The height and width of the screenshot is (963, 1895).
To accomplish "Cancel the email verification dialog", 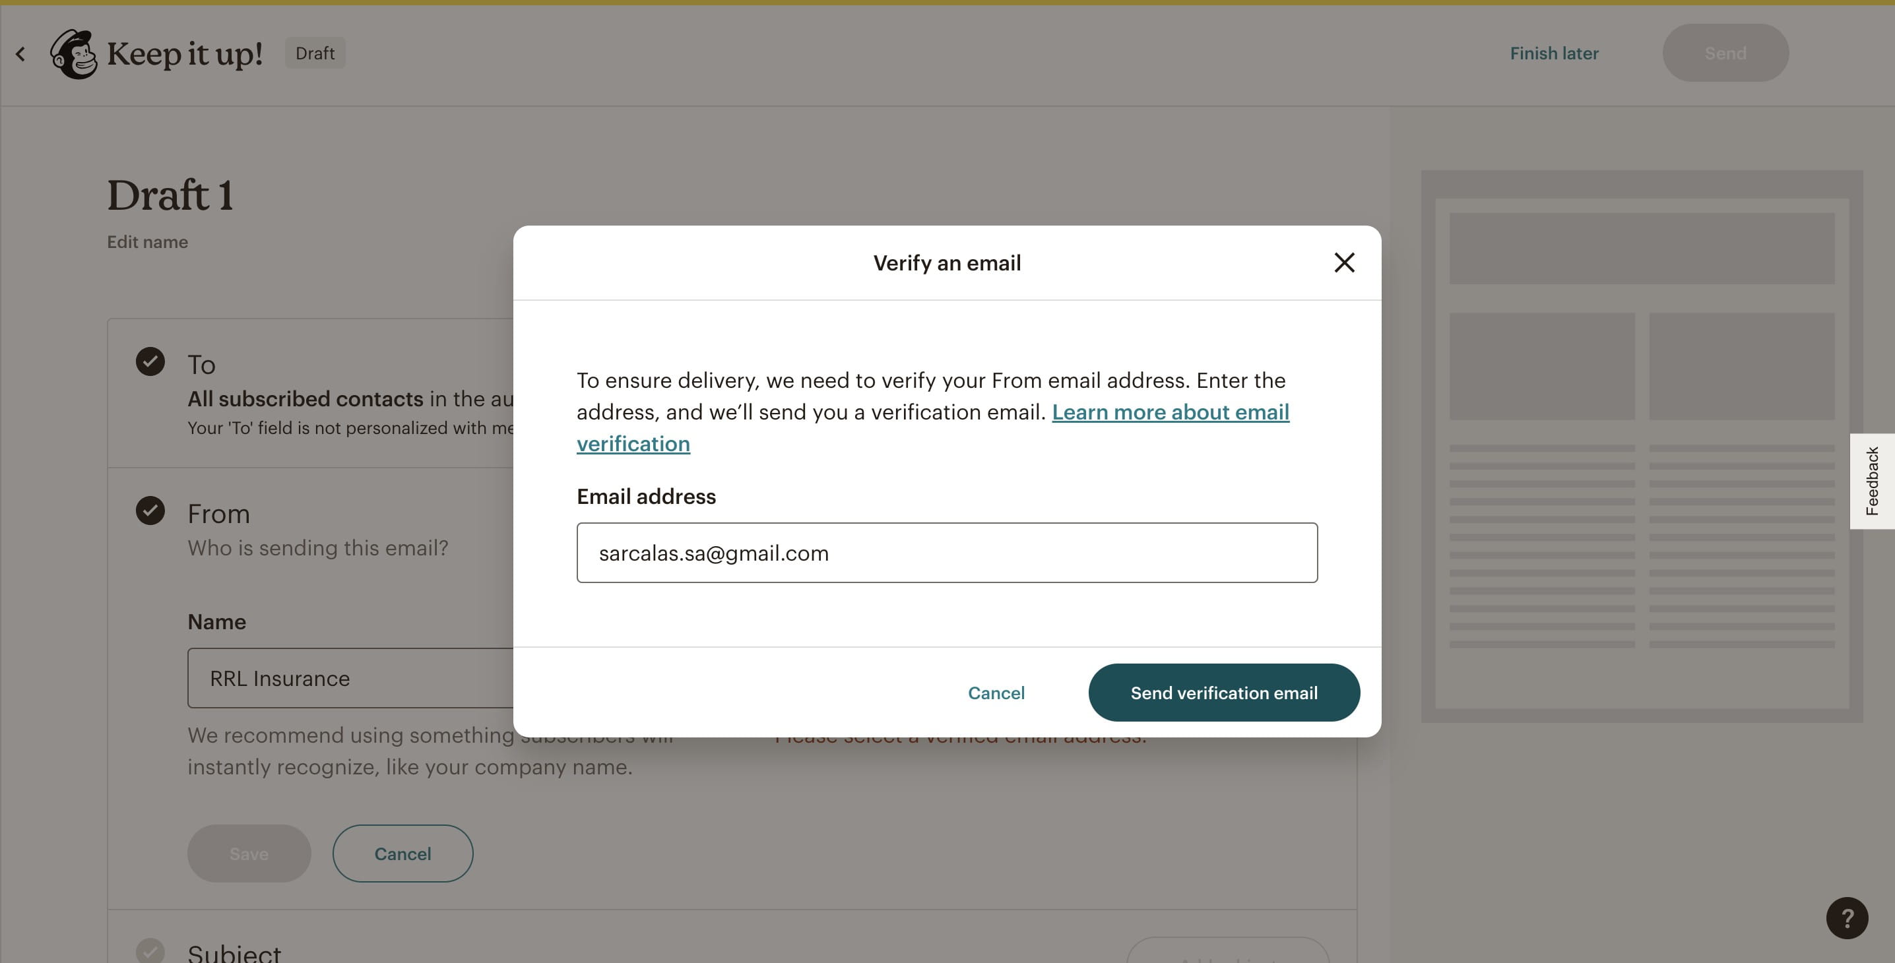I will pyautogui.click(x=996, y=692).
